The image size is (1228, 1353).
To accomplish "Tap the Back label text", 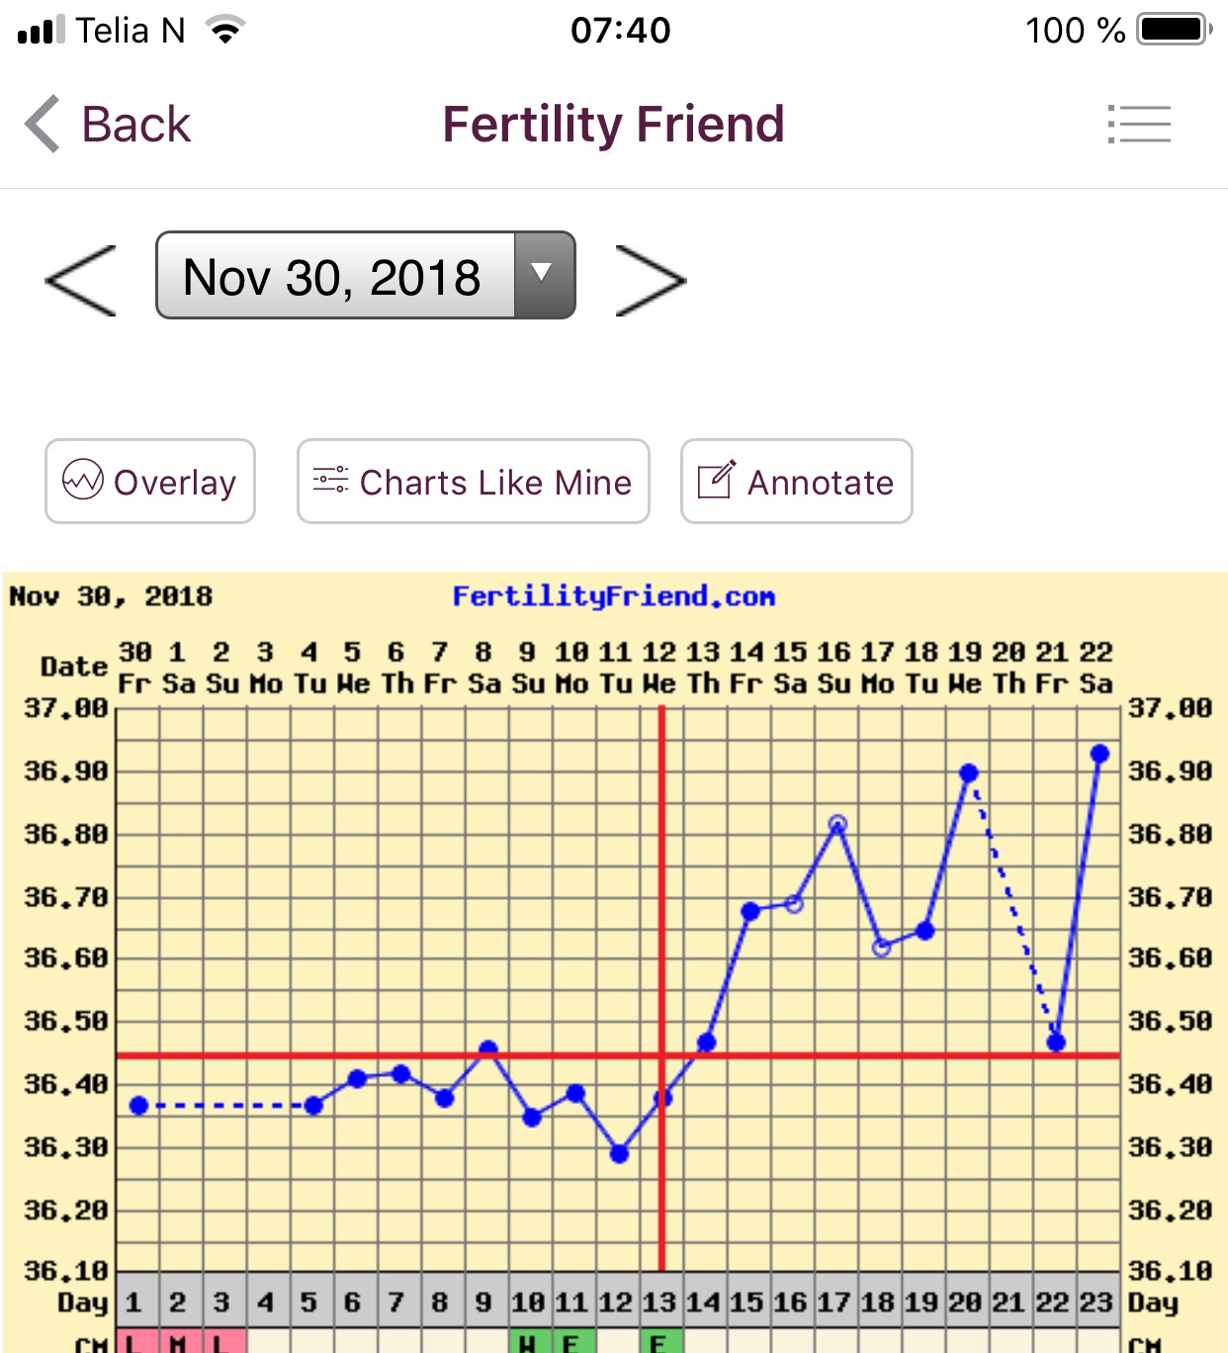I will (135, 125).
